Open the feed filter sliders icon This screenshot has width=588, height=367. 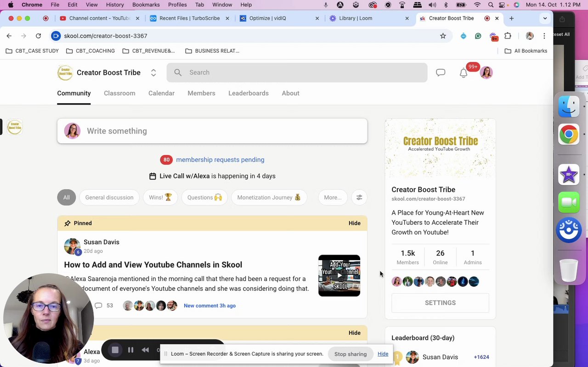[x=359, y=197]
